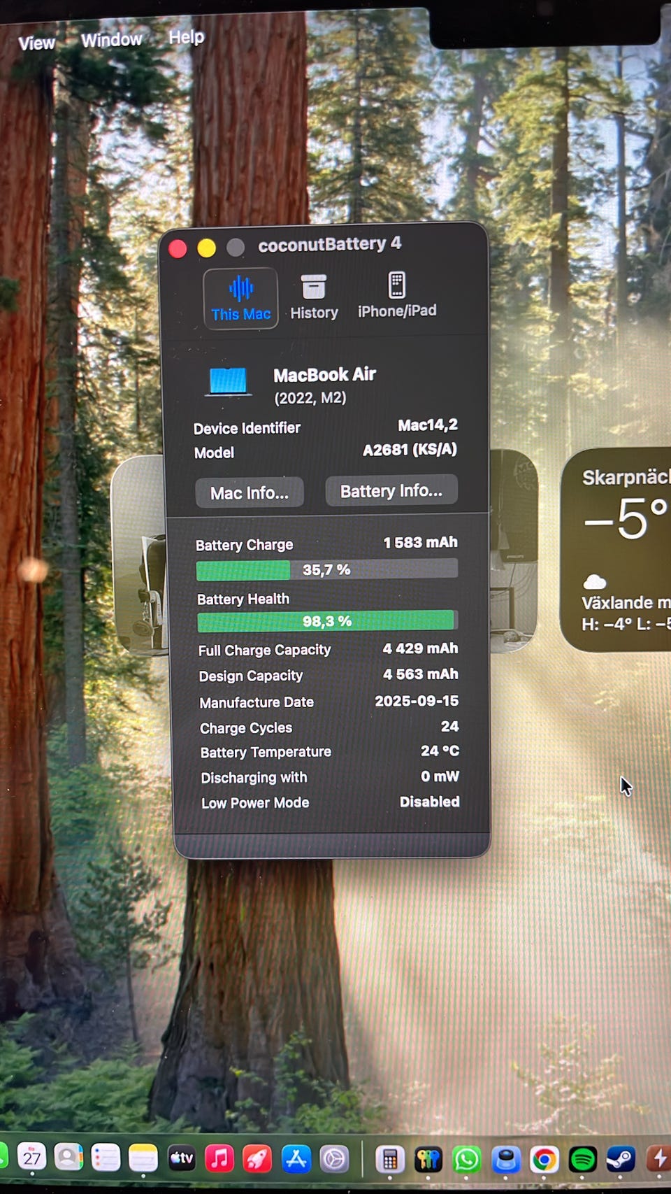This screenshot has height=1194, width=671.
Task: Click the 1 583 mAh charge value
Action: pyautogui.click(x=420, y=542)
